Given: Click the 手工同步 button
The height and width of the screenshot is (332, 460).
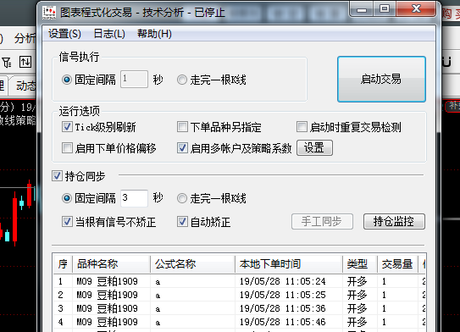Looking at the screenshot, I should click(322, 221).
